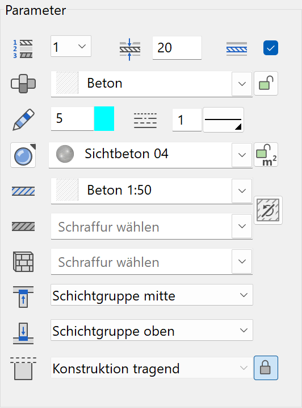This screenshot has height=408, width=302.
Task: Toggle the m² unlock button beside Sichtbeton
Action: click(x=266, y=155)
